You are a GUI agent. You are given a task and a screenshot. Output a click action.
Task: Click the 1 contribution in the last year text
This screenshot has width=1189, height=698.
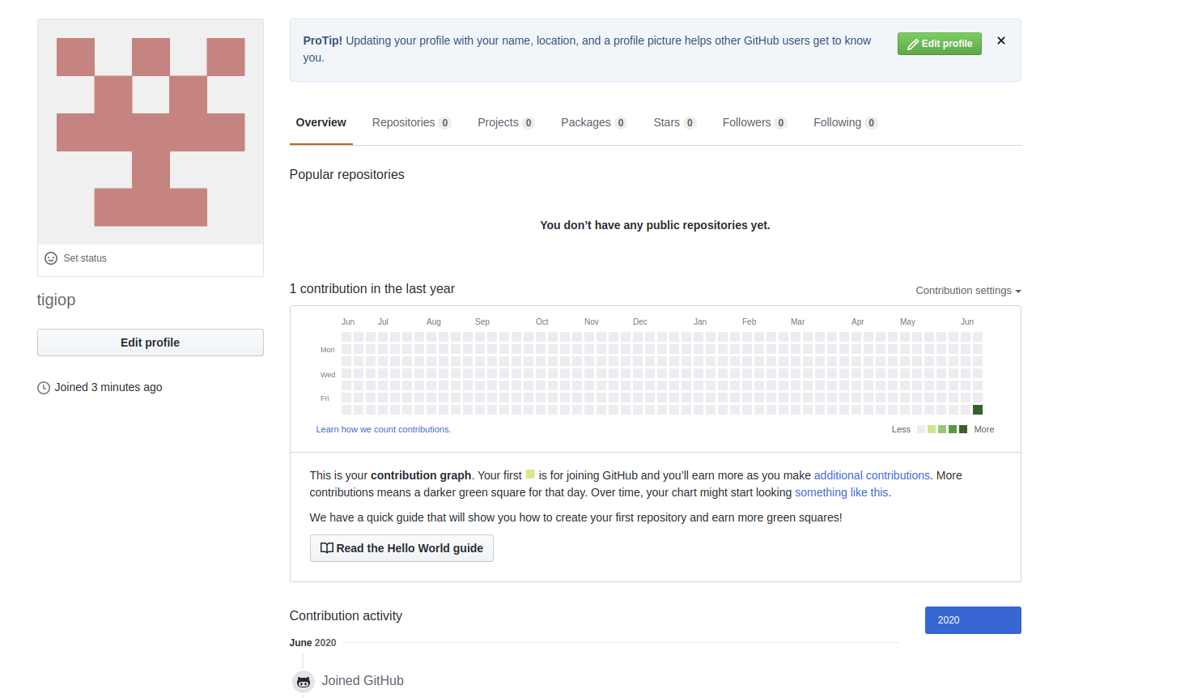pos(372,289)
